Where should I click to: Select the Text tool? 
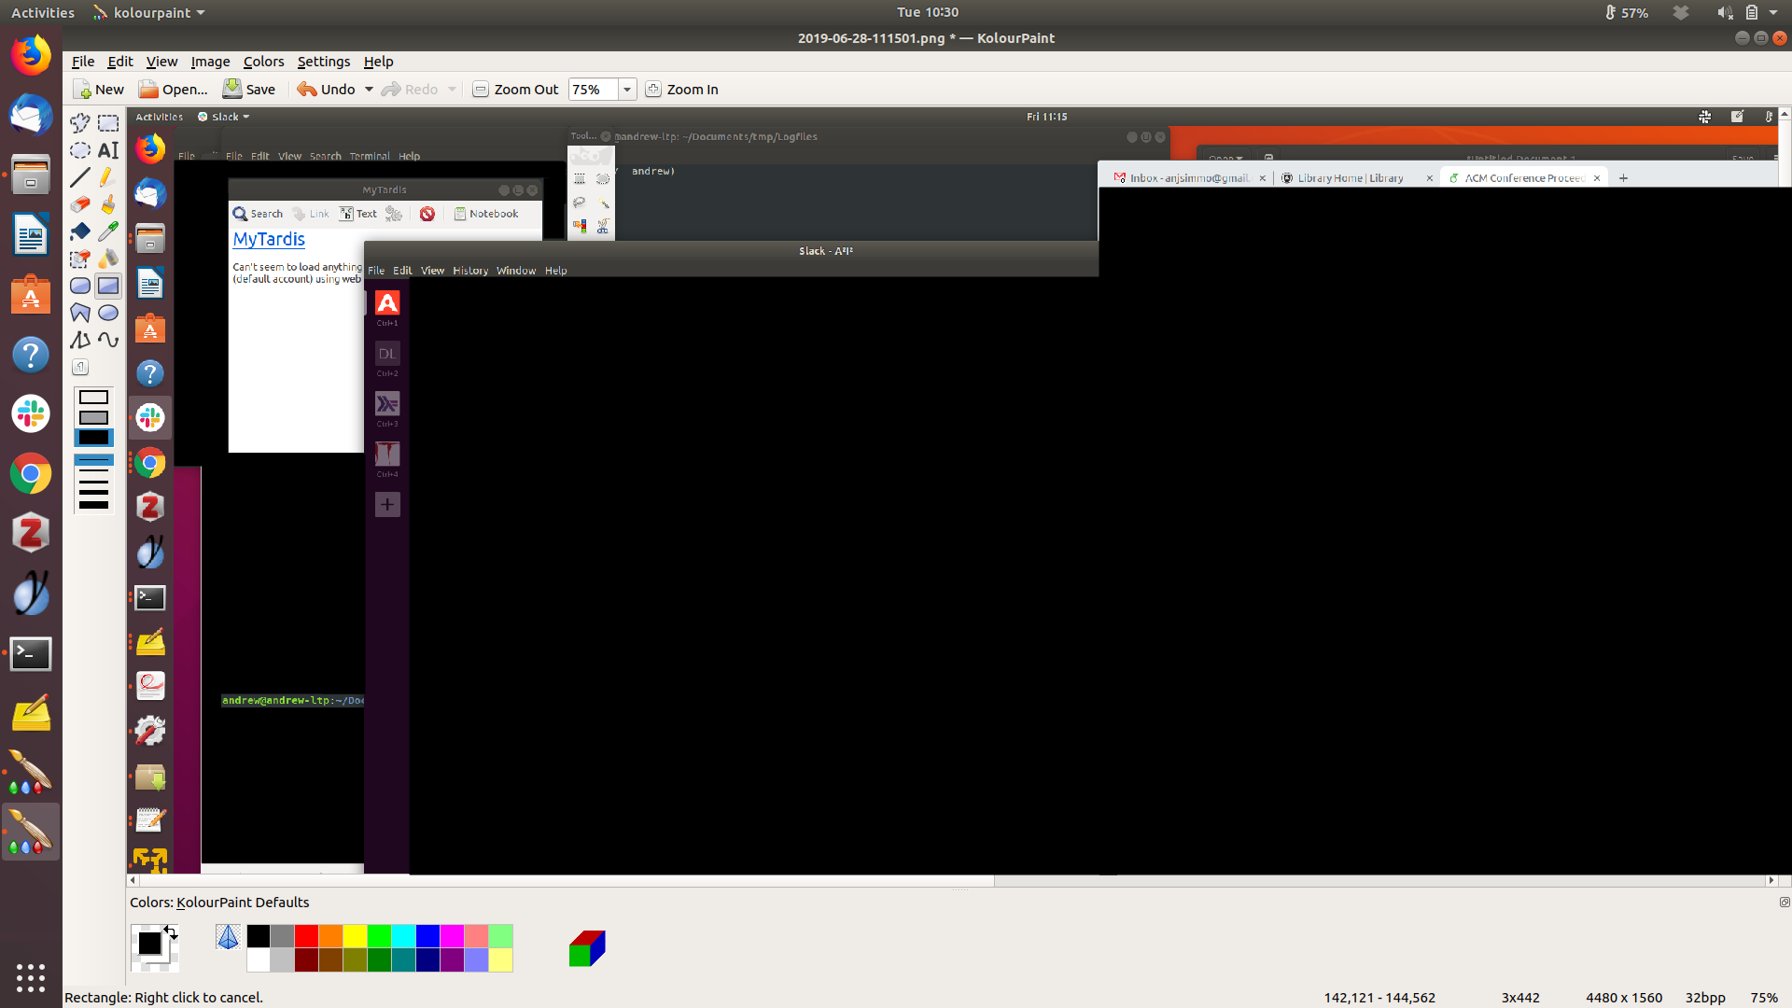[x=108, y=150]
